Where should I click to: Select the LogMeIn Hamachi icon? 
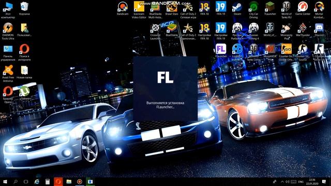click(237, 52)
